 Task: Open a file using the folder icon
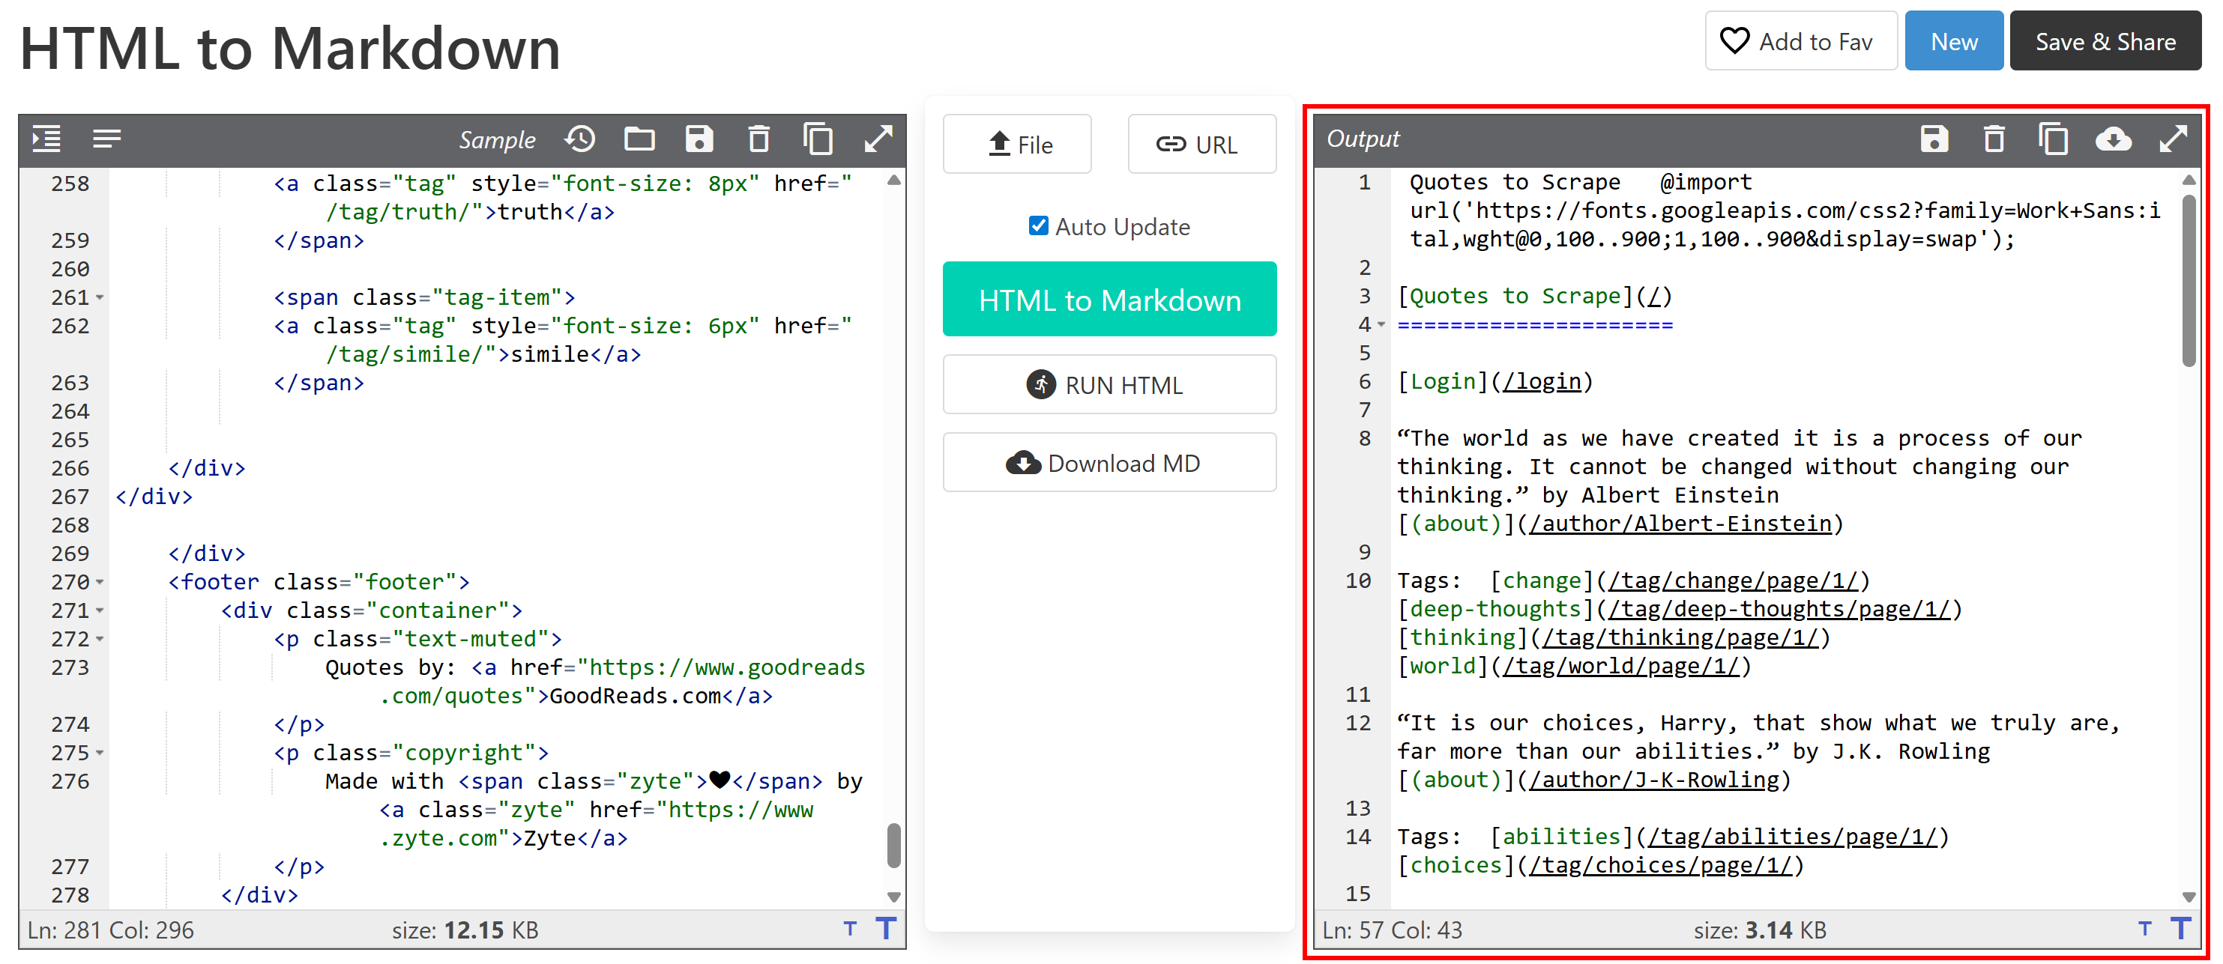(x=639, y=139)
